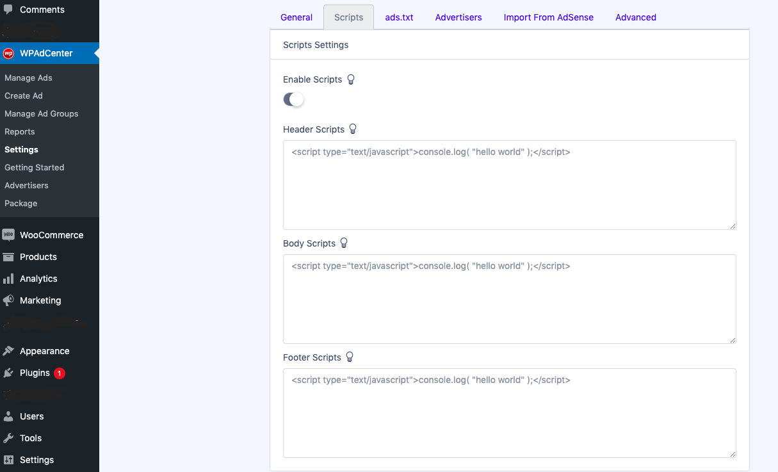This screenshot has height=472, width=778.
Task: Click the Marketing megaphone icon
Action: click(9, 300)
